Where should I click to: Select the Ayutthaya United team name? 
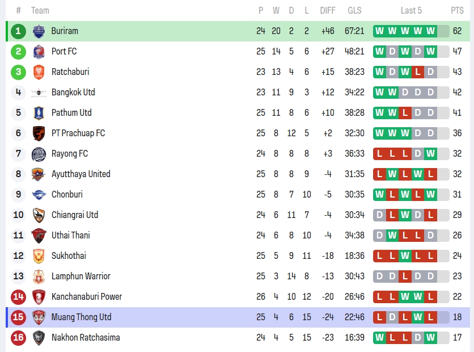pyautogui.click(x=81, y=174)
